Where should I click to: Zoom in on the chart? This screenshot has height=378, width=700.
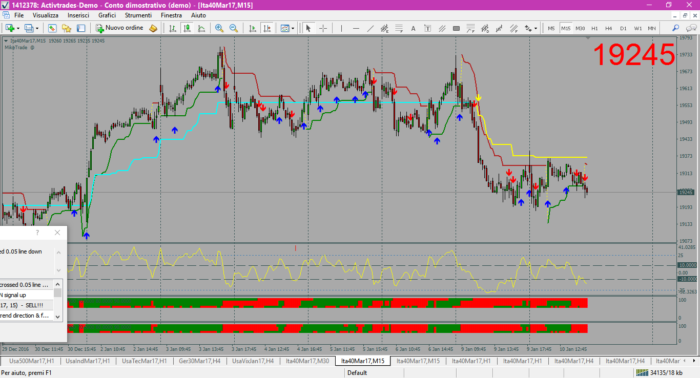point(219,28)
